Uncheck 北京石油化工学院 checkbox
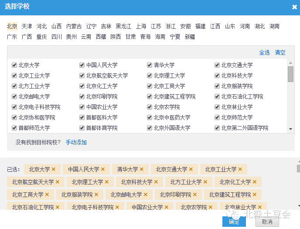Viewport: 300px width, 229px height. click(x=217, y=96)
